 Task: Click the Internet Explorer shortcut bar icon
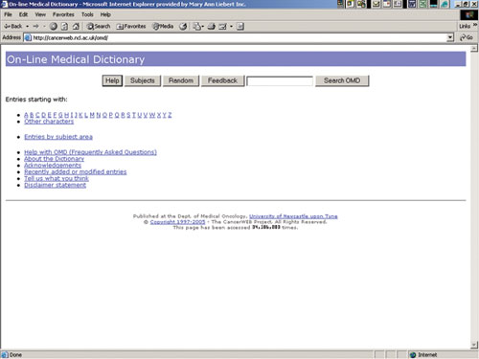click(445, 4)
